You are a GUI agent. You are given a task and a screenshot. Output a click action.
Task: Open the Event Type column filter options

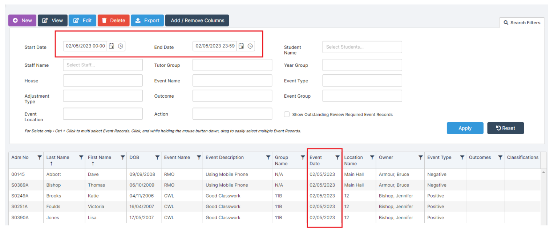coord(462,158)
